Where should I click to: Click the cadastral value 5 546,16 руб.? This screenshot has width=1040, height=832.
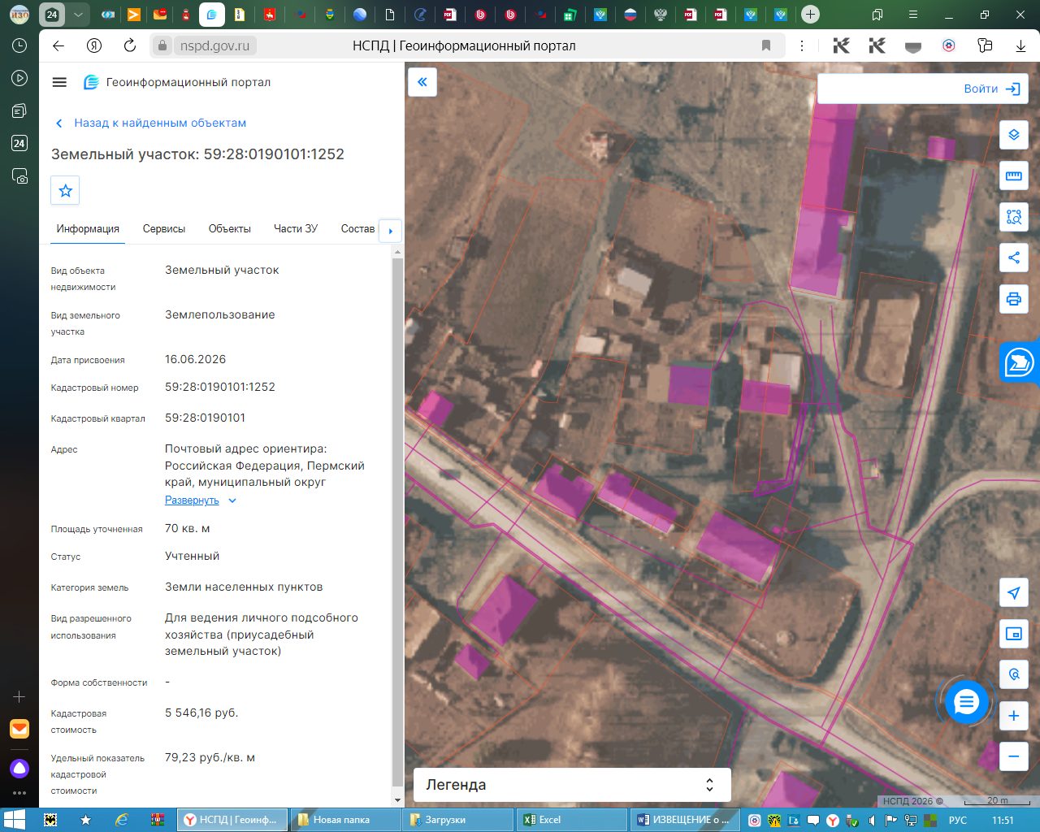(201, 713)
